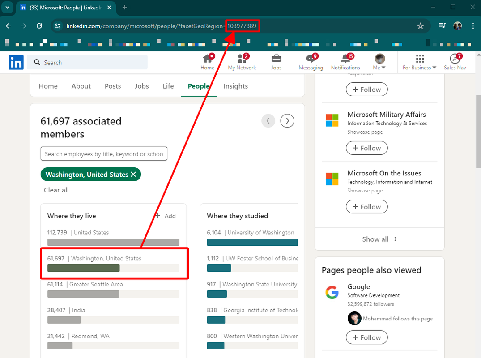Remove Washington, United States filter chip
The width and height of the screenshot is (481, 358).
pos(133,175)
